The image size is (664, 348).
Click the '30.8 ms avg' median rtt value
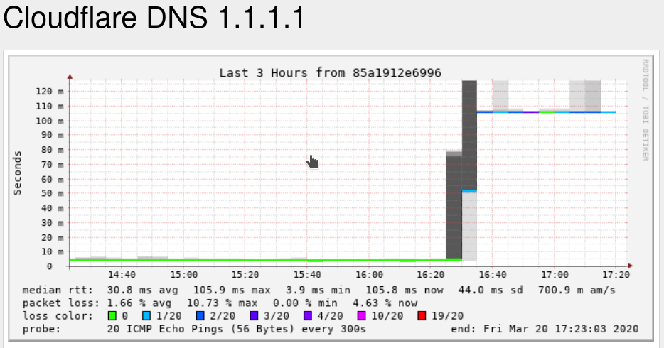tap(142, 290)
